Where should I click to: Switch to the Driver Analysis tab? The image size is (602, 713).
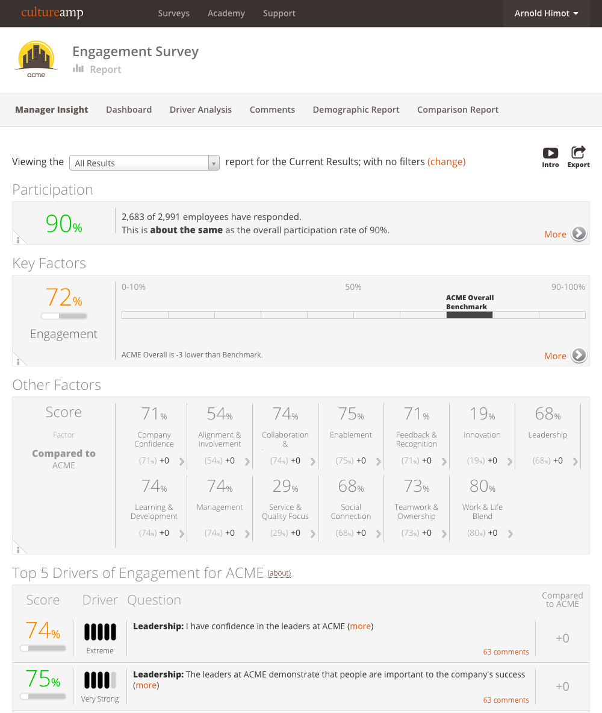200,110
